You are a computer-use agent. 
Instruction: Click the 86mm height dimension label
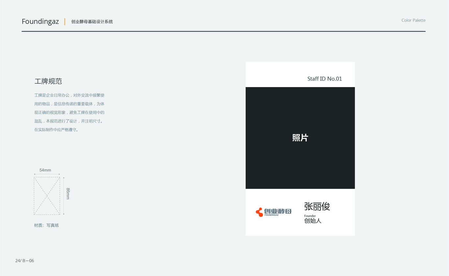pos(68,194)
